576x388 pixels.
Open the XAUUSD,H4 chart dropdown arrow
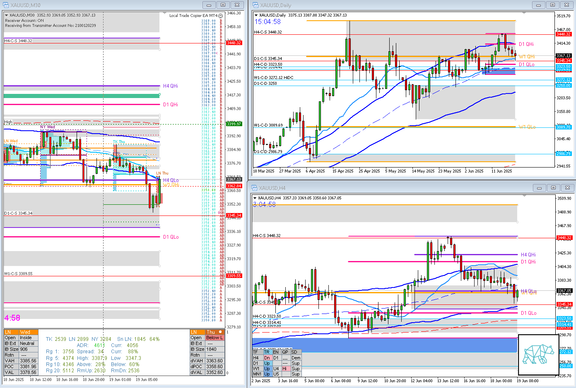(255, 198)
